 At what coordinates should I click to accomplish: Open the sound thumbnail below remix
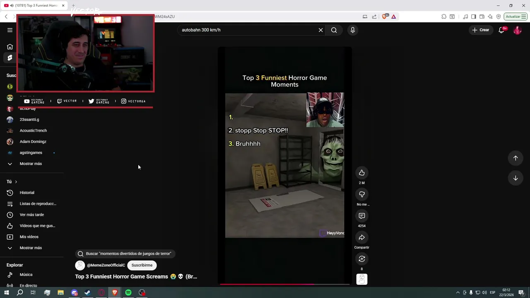coord(361,279)
